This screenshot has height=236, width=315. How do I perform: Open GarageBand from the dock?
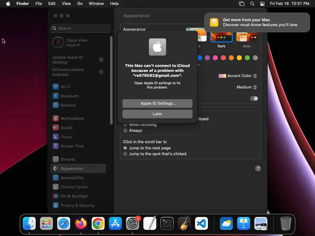coord(184,223)
